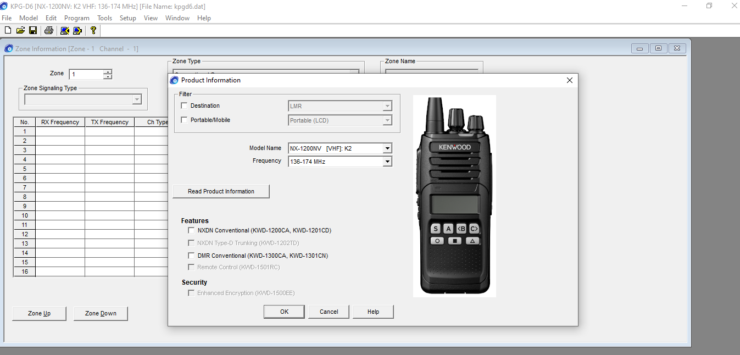Enable the Portable/Mobile filter checkbox
This screenshot has height=355, width=740.
pos(185,120)
